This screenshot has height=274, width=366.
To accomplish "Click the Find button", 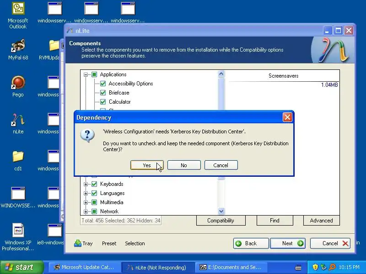I will [x=275, y=221].
